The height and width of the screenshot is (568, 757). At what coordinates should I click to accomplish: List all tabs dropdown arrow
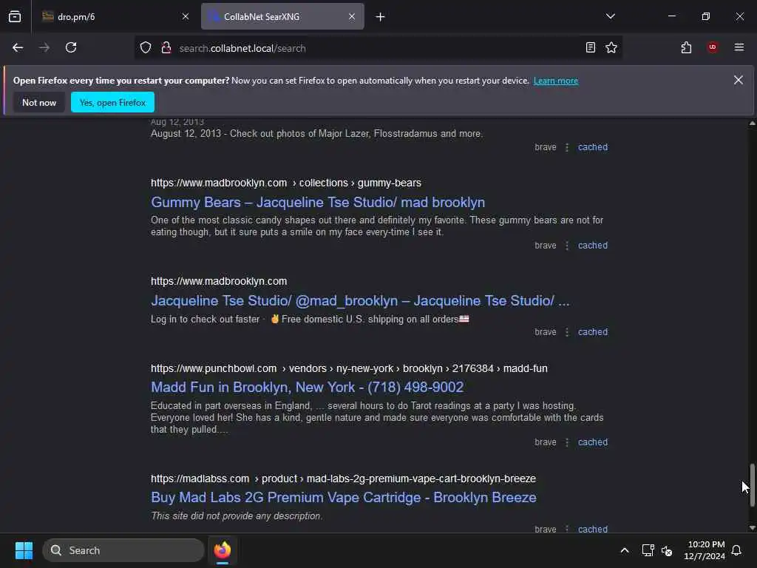(x=610, y=16)
